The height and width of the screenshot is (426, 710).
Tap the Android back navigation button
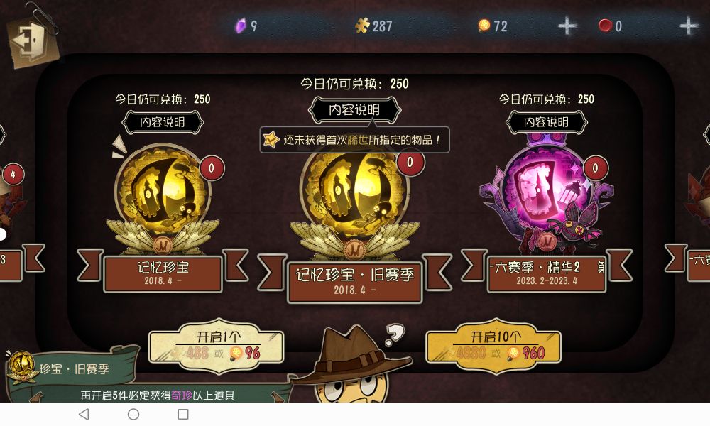point(84,414)
